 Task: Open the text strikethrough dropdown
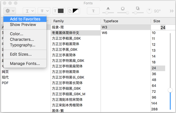point(44,11)
